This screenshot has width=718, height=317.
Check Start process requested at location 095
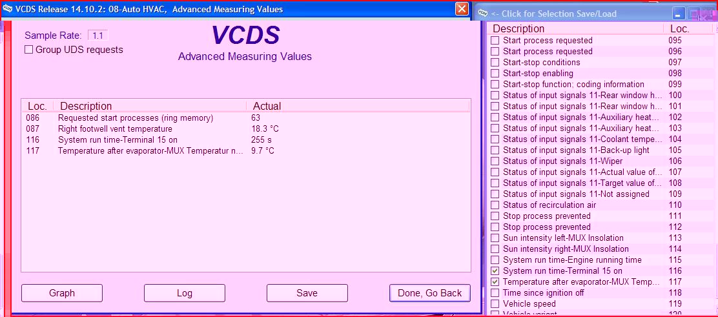pos(495,40)
